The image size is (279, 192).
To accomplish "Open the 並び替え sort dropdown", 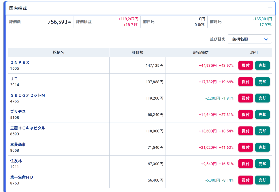I will click(x=250, y=39).
